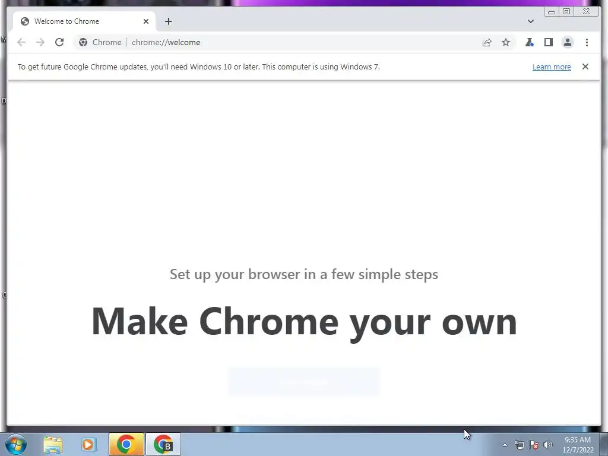Open the Chrome three-dot menu
This screenshot has width=608, height=456.
point(587,42)
